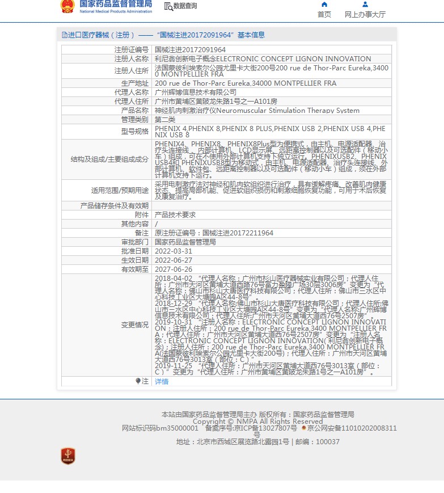Click the Copyright © NMPA footer line
444x493 pixels.
[257, 422]
